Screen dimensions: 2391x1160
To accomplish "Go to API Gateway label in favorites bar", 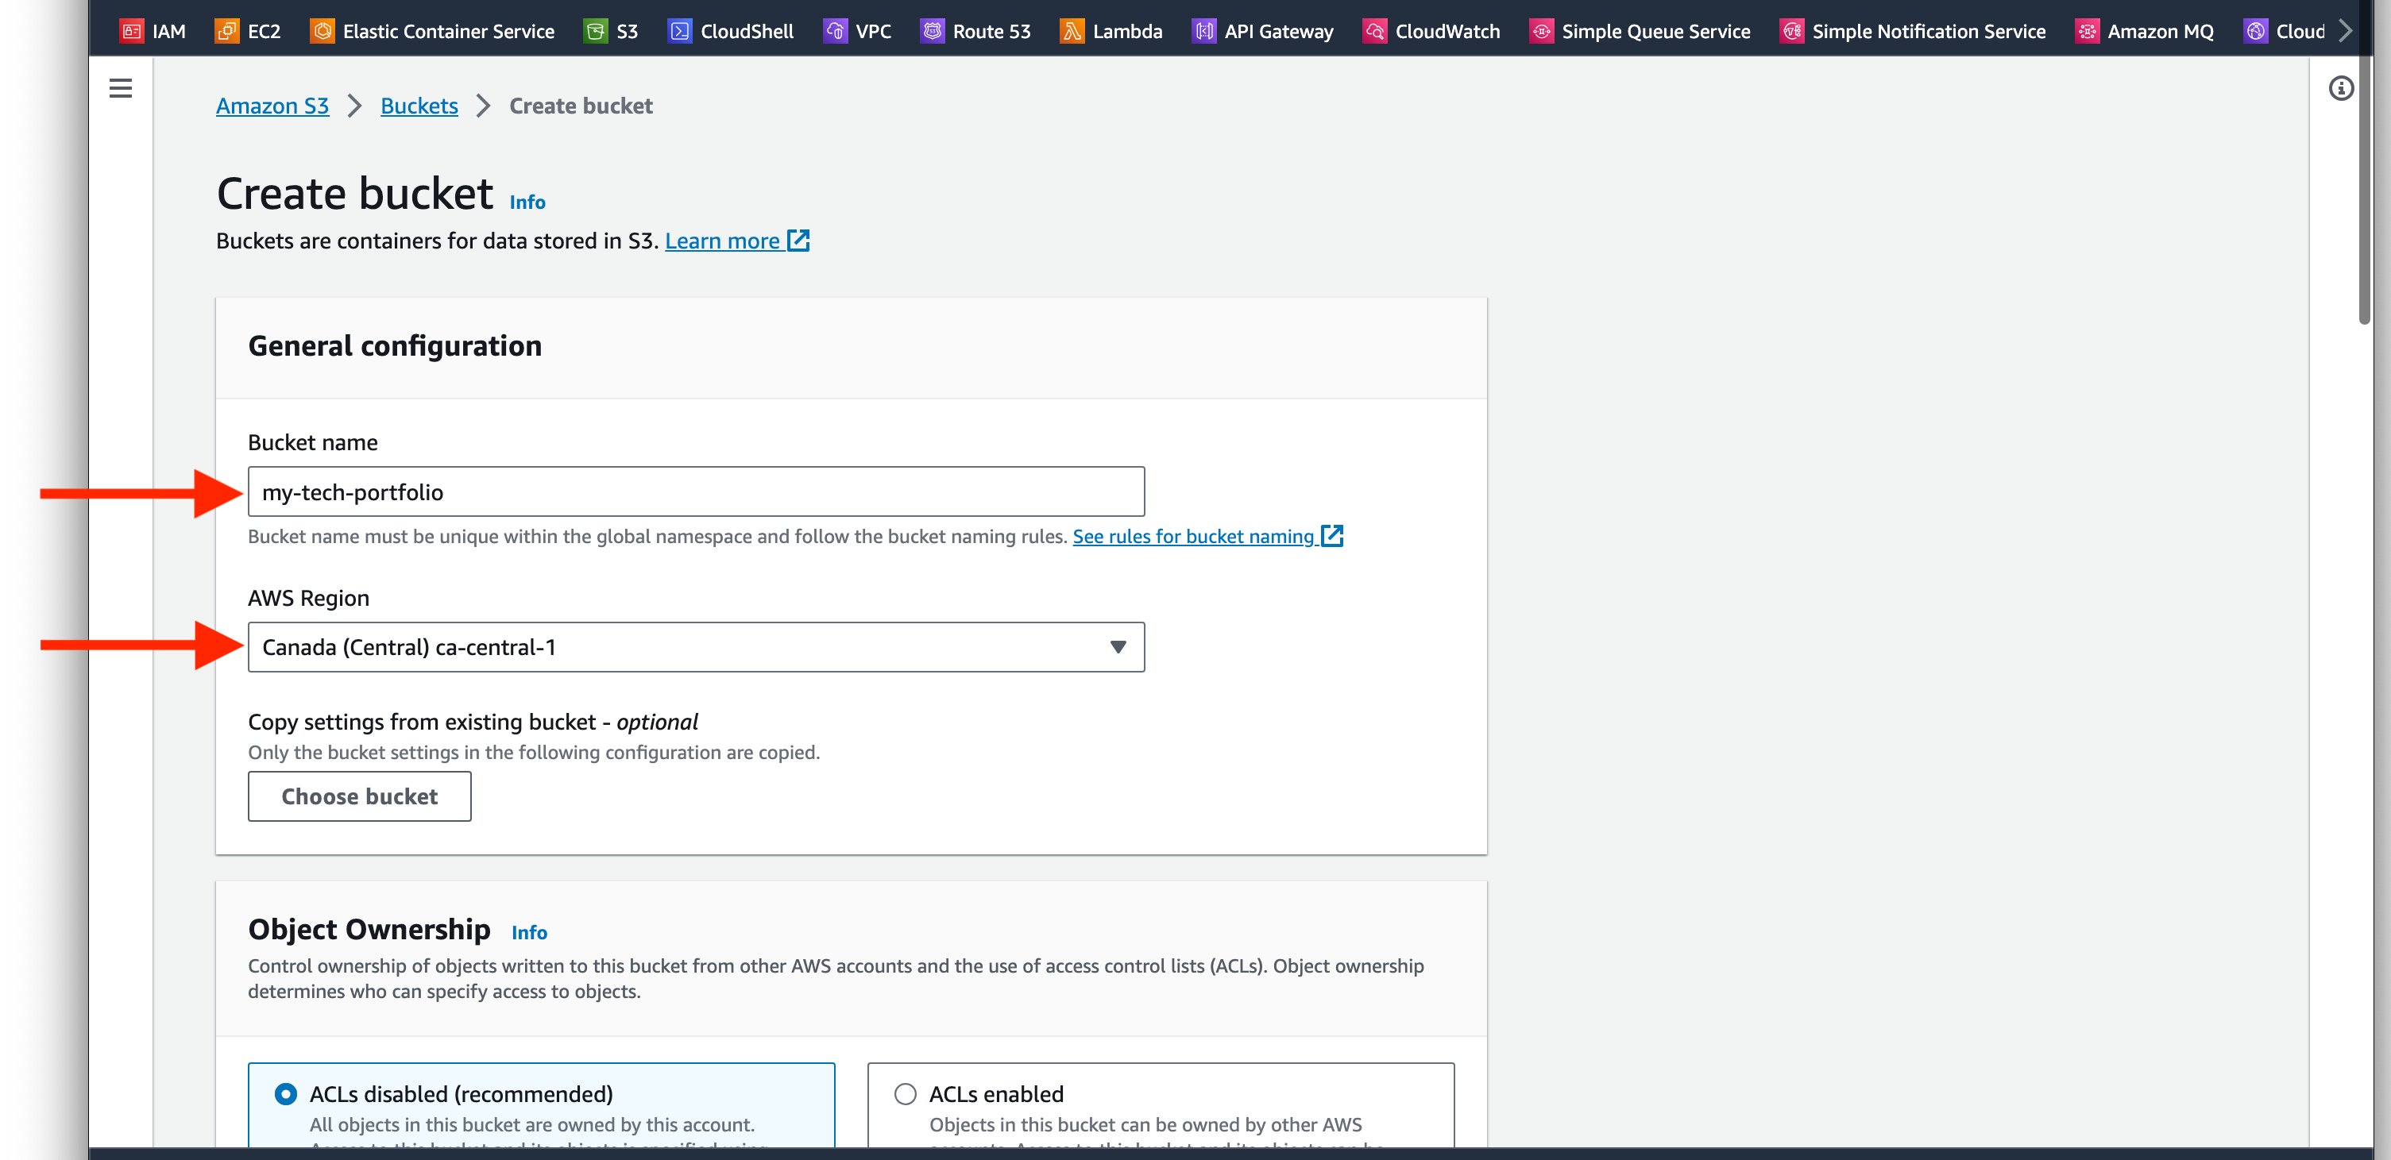I will click(x=1278, y=32).
